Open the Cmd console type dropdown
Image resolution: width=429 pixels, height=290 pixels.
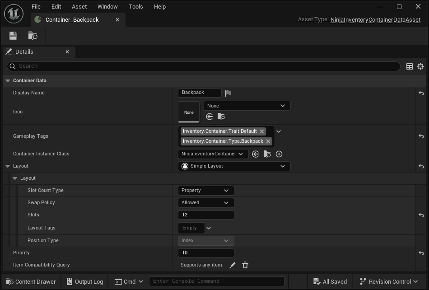[129, 281]
